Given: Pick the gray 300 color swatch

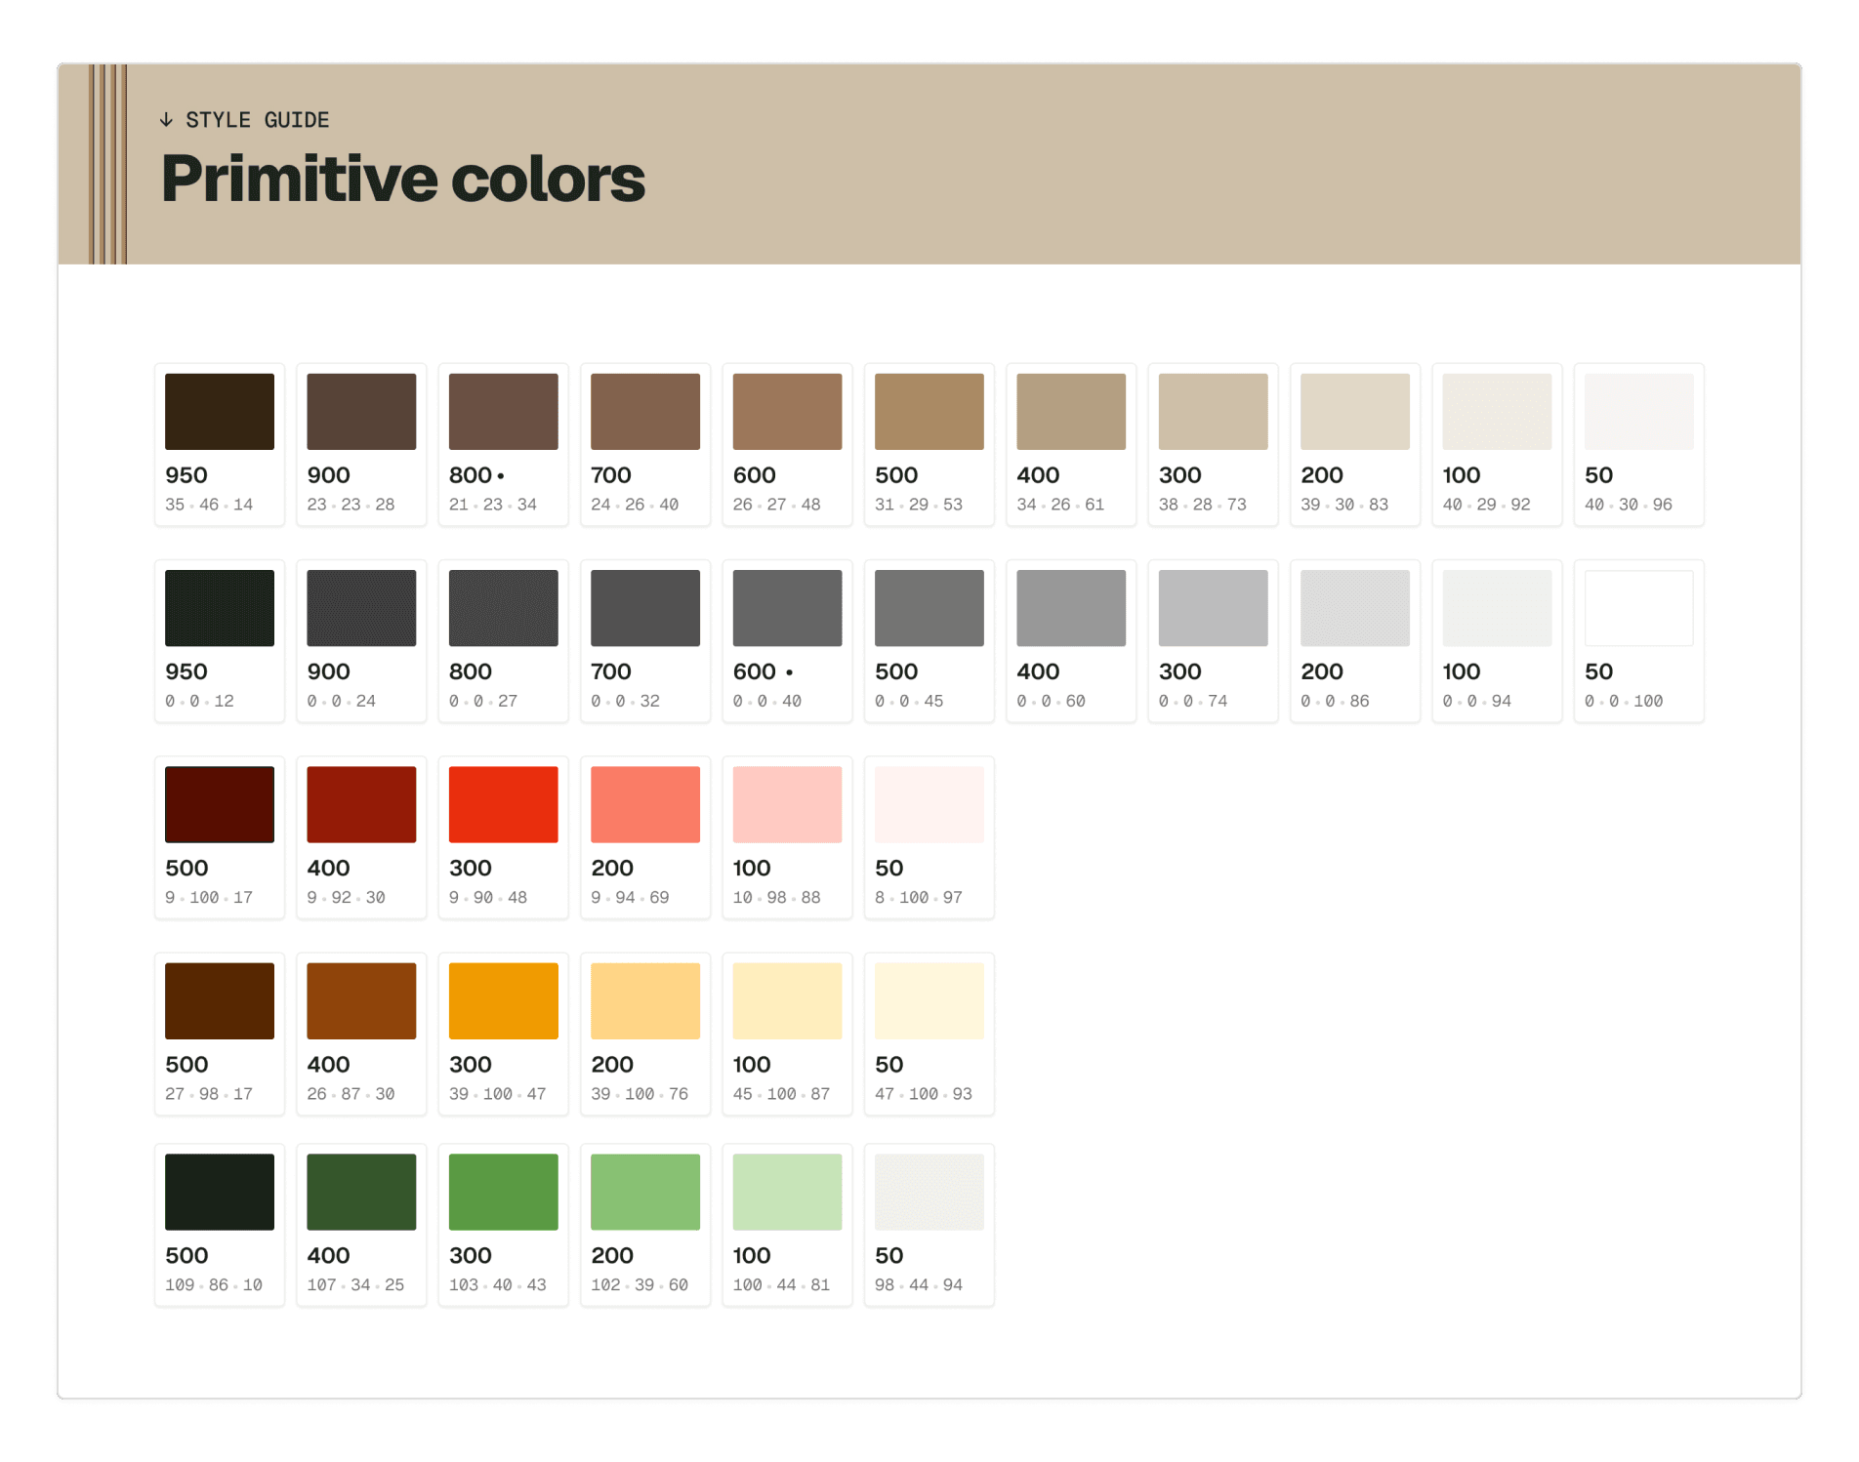Looking at the screenshot, I should tap(1213, 607).
